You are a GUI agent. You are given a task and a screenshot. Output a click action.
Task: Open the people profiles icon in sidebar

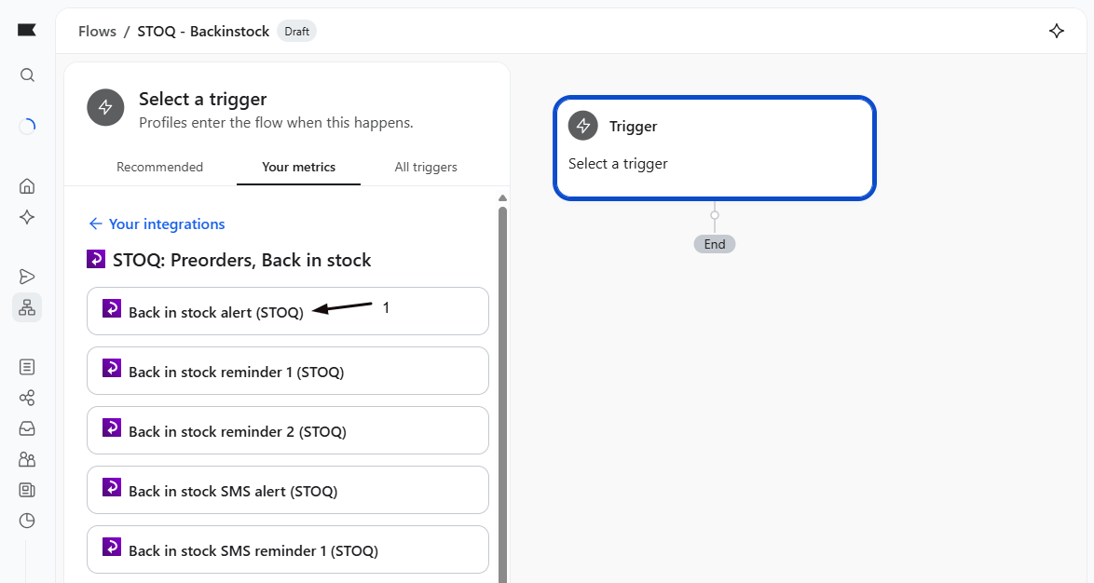(27, 459)
